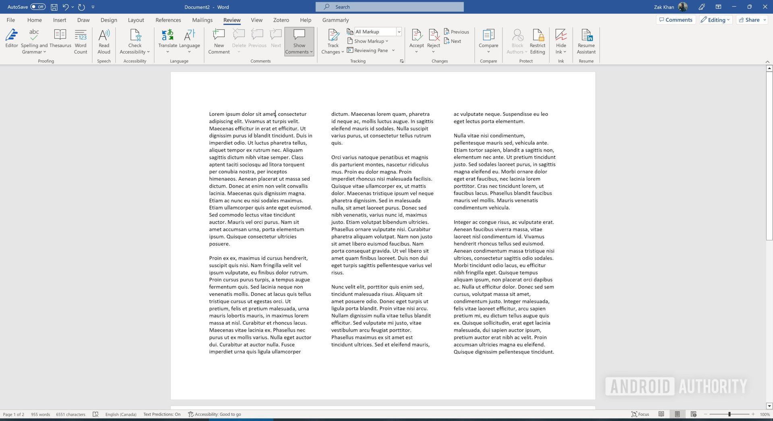Click the Compare documents icon
Image resolution: width=773 pixels, height=421 pixels.
click(x=488, y=41)
